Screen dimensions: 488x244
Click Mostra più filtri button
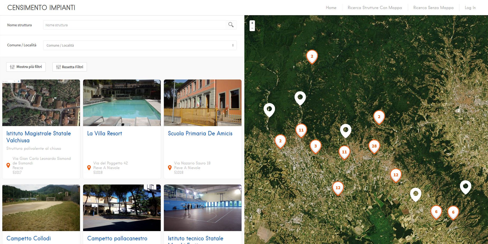pyautogui.click(x=26, y=67)
